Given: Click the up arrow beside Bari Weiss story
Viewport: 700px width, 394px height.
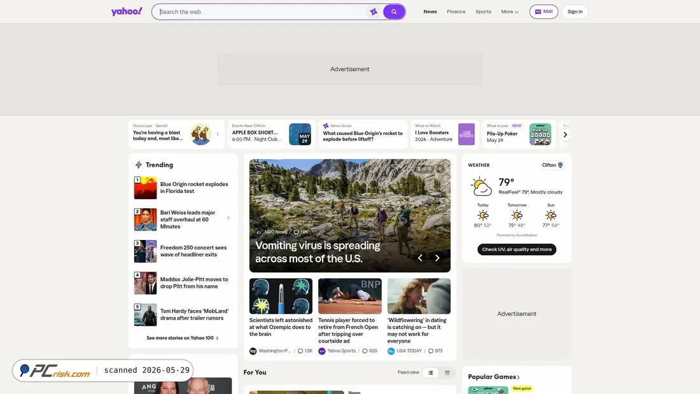Looking at the screenshot, I should [228, 218].
